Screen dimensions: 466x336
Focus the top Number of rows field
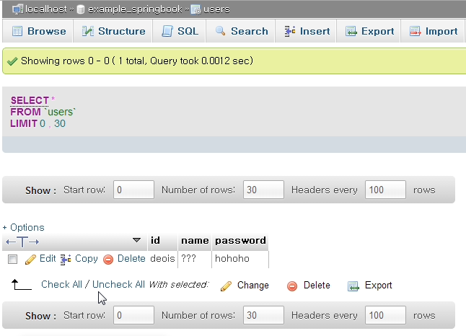[263, 190]
